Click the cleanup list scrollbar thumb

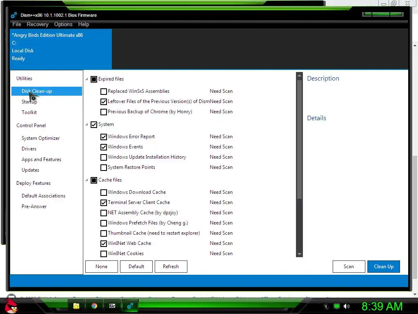299,139
